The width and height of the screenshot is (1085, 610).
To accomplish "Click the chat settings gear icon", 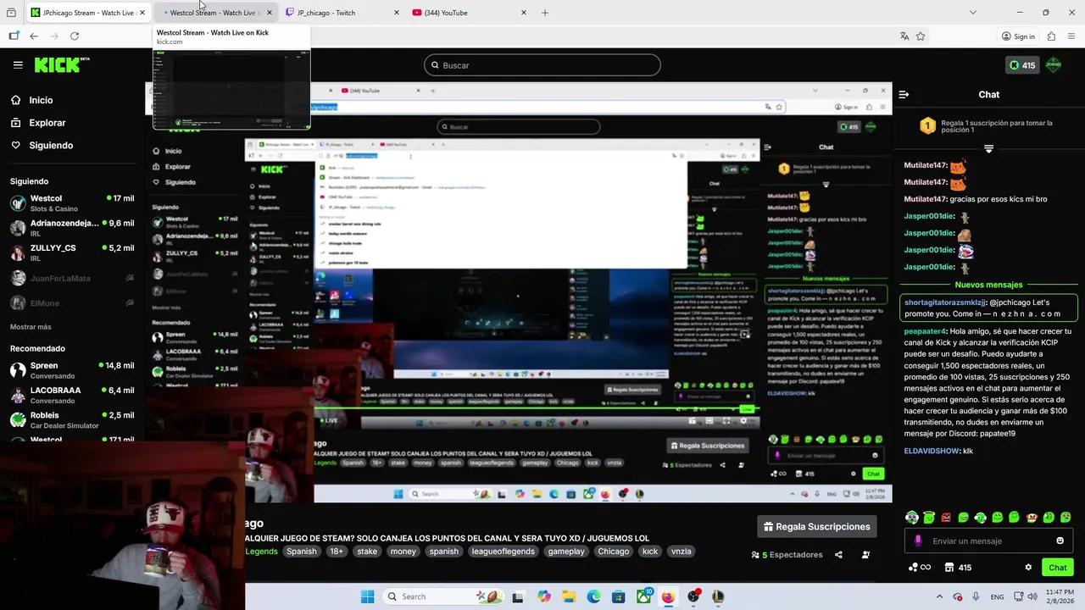I will click(x=1028, y=568).
